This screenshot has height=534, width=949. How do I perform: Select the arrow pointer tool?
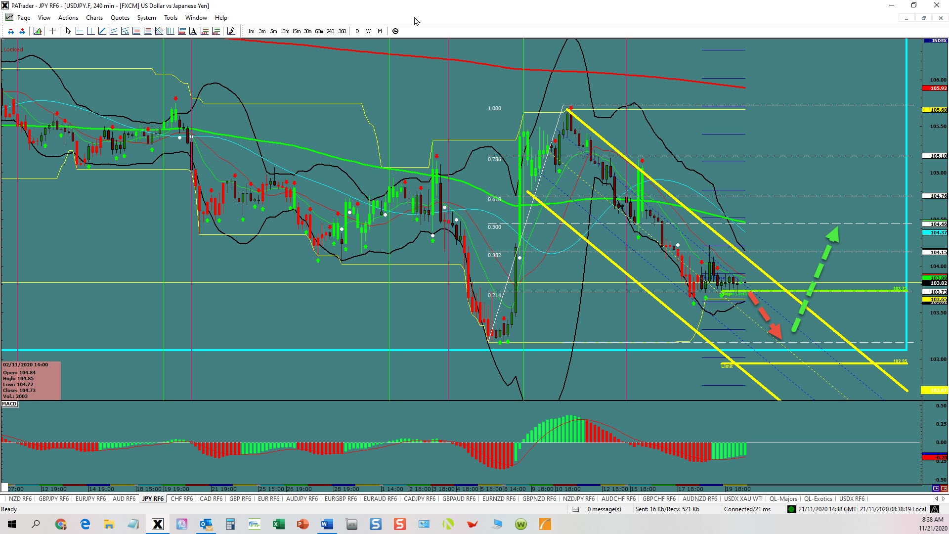pyautogui.click(x=68, y=31)
